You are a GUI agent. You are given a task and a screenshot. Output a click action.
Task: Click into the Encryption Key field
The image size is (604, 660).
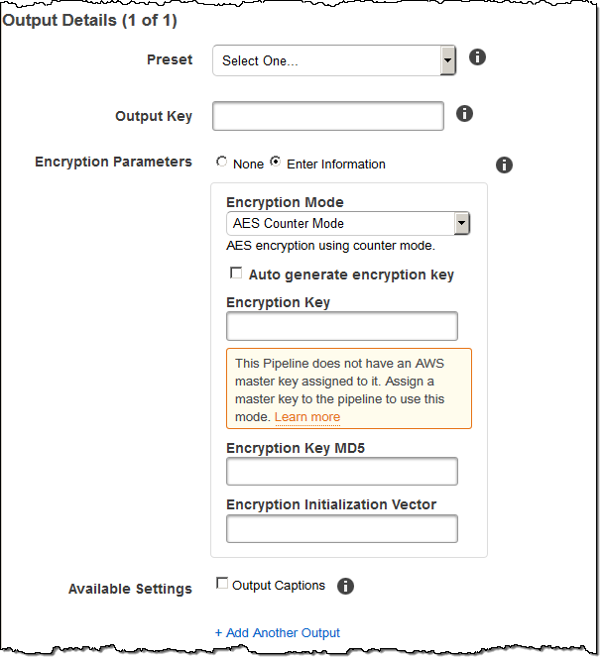342,326
